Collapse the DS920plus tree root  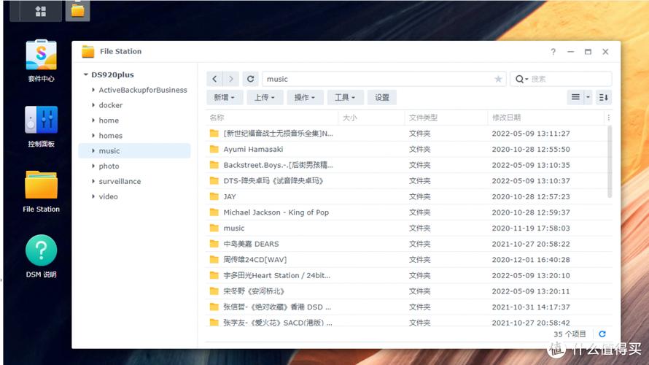pyautogui.click(x=85, y=74)
